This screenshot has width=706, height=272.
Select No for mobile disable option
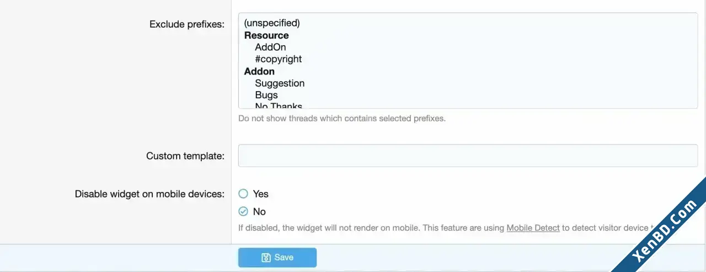[243, 211]
